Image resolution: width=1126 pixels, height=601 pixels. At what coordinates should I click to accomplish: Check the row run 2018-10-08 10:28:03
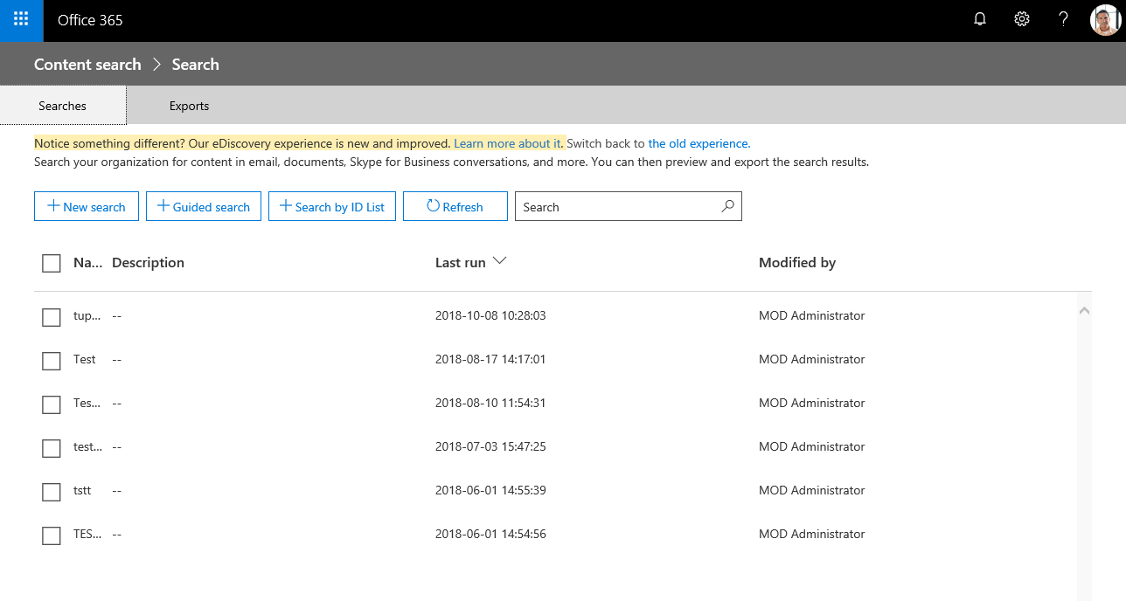(52, 317)
